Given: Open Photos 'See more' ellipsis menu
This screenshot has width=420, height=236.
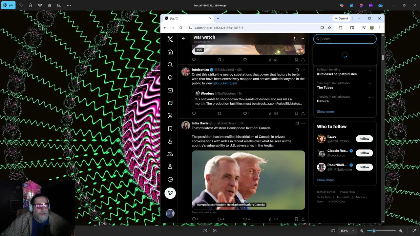Looking at the screenshot, I should (x=69, y=5).
